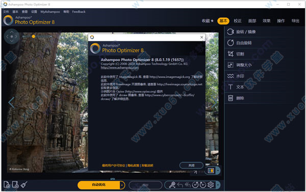
Task: Switch to the 基本 (Basic) tab
Action: point(223,21)
